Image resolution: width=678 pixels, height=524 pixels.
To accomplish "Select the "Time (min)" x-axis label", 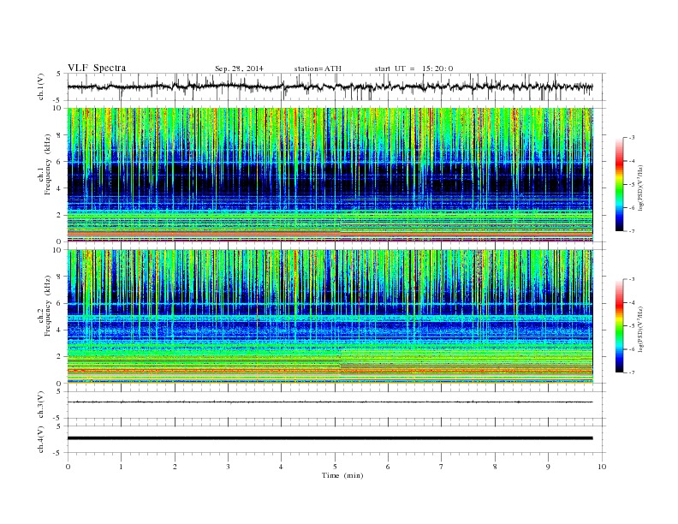I will [x=342, y=475].
